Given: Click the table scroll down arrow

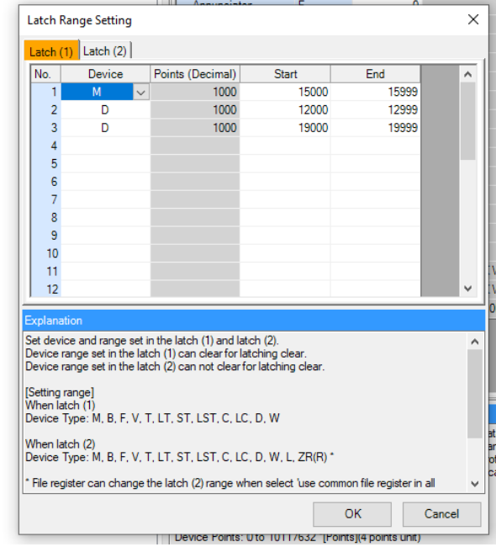Looking at the screenshot, I should pyautogui.click(x=467, y=289).
